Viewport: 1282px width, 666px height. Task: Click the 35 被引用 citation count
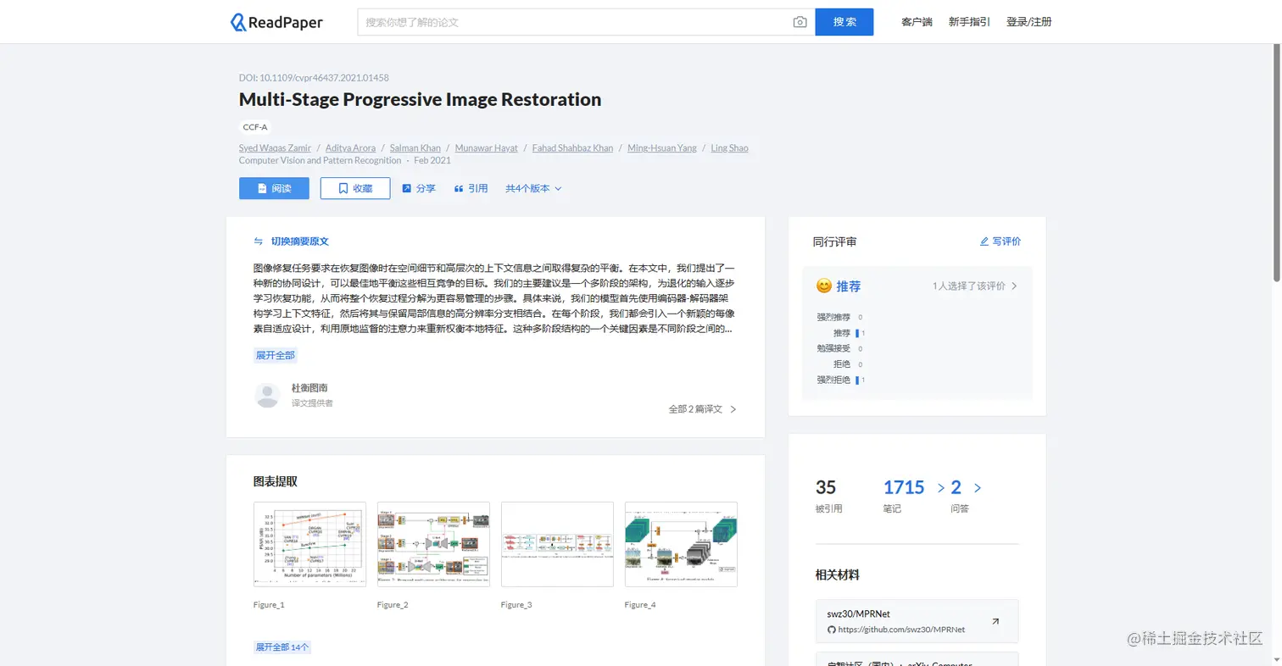click(x=826, y=487)
